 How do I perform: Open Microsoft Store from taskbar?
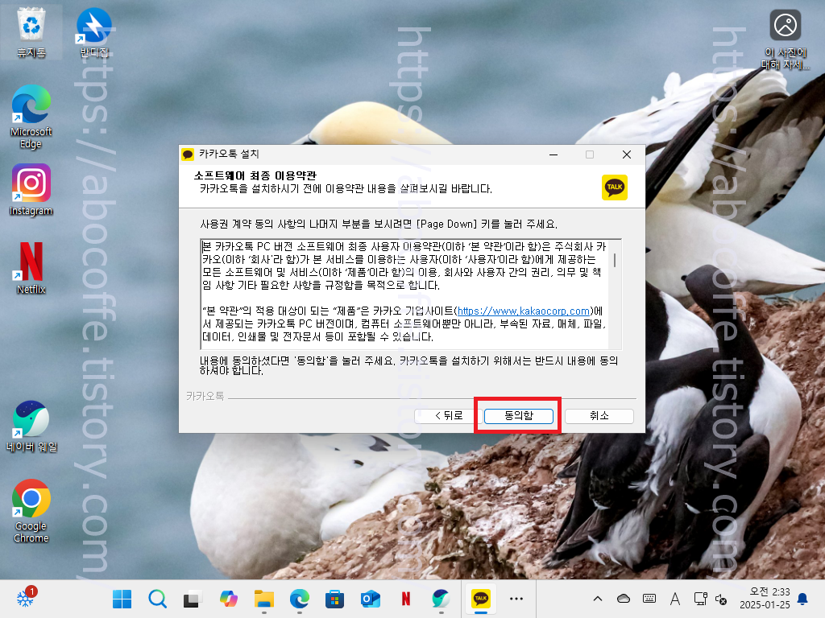[x=334, y=599]
